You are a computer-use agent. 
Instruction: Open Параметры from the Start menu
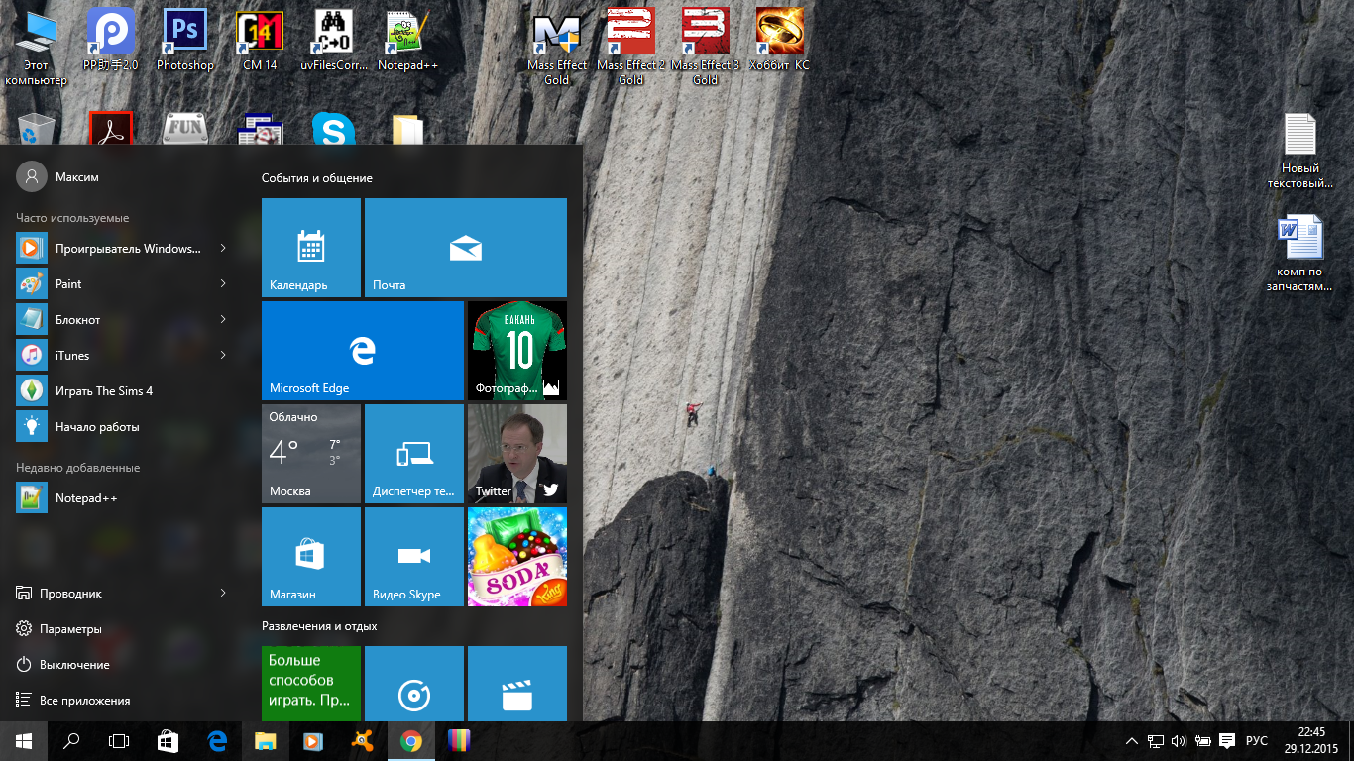(x=70, y=629)
